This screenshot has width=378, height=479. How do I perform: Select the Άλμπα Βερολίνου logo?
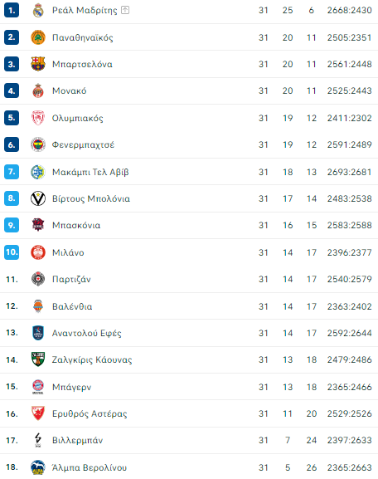click(x=38, y=467)
